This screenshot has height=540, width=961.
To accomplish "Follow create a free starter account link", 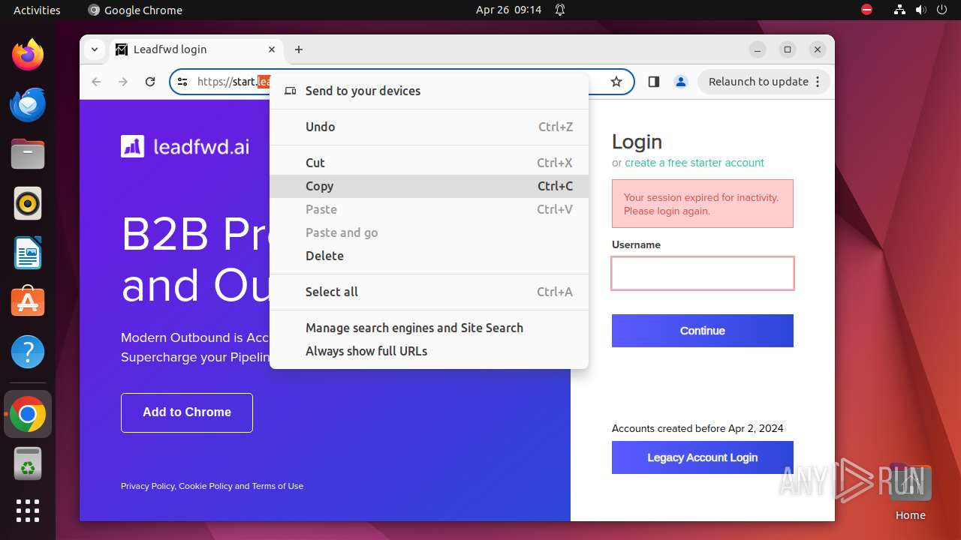I will click(694, 163).
